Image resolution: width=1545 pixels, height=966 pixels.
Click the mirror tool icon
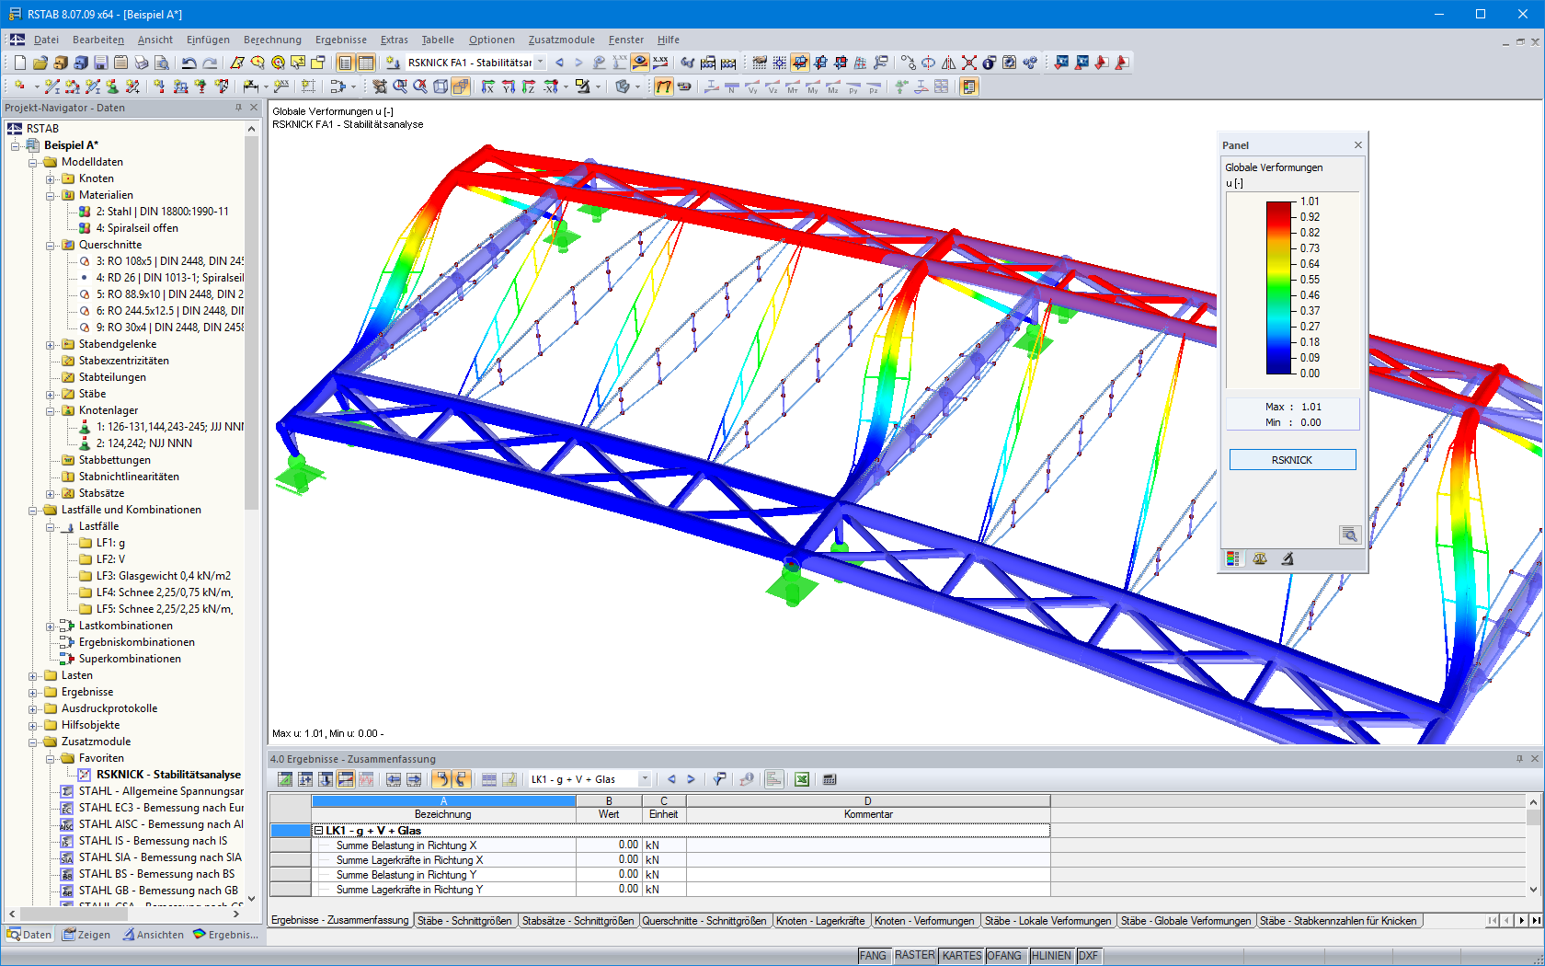(x=948, y=63)
